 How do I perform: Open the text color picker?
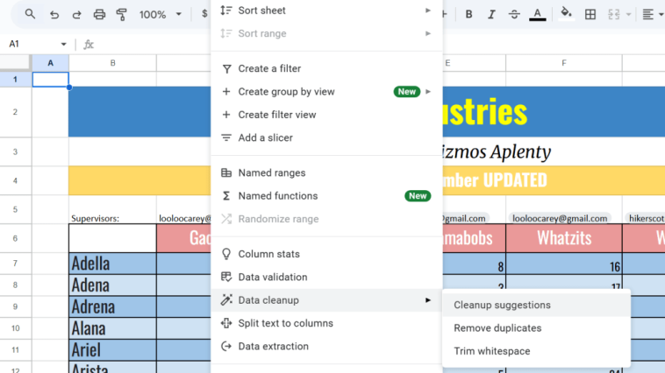tap(537, 14)
